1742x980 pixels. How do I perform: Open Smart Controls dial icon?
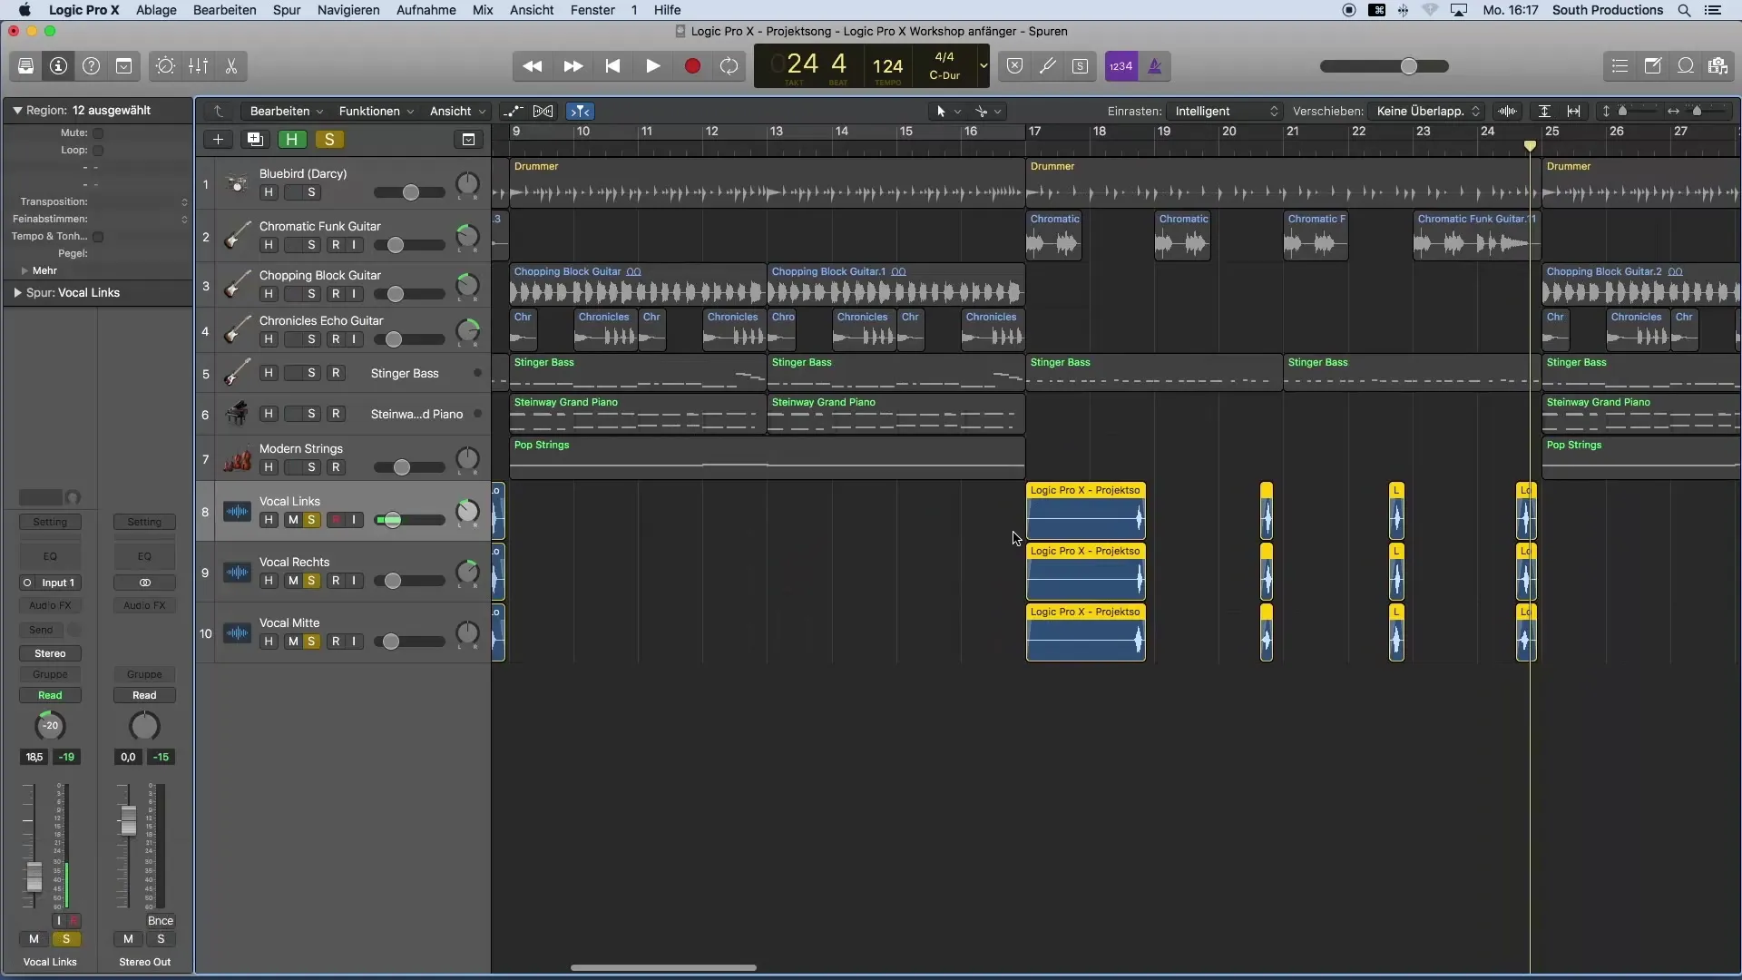[x=165, y=66]
